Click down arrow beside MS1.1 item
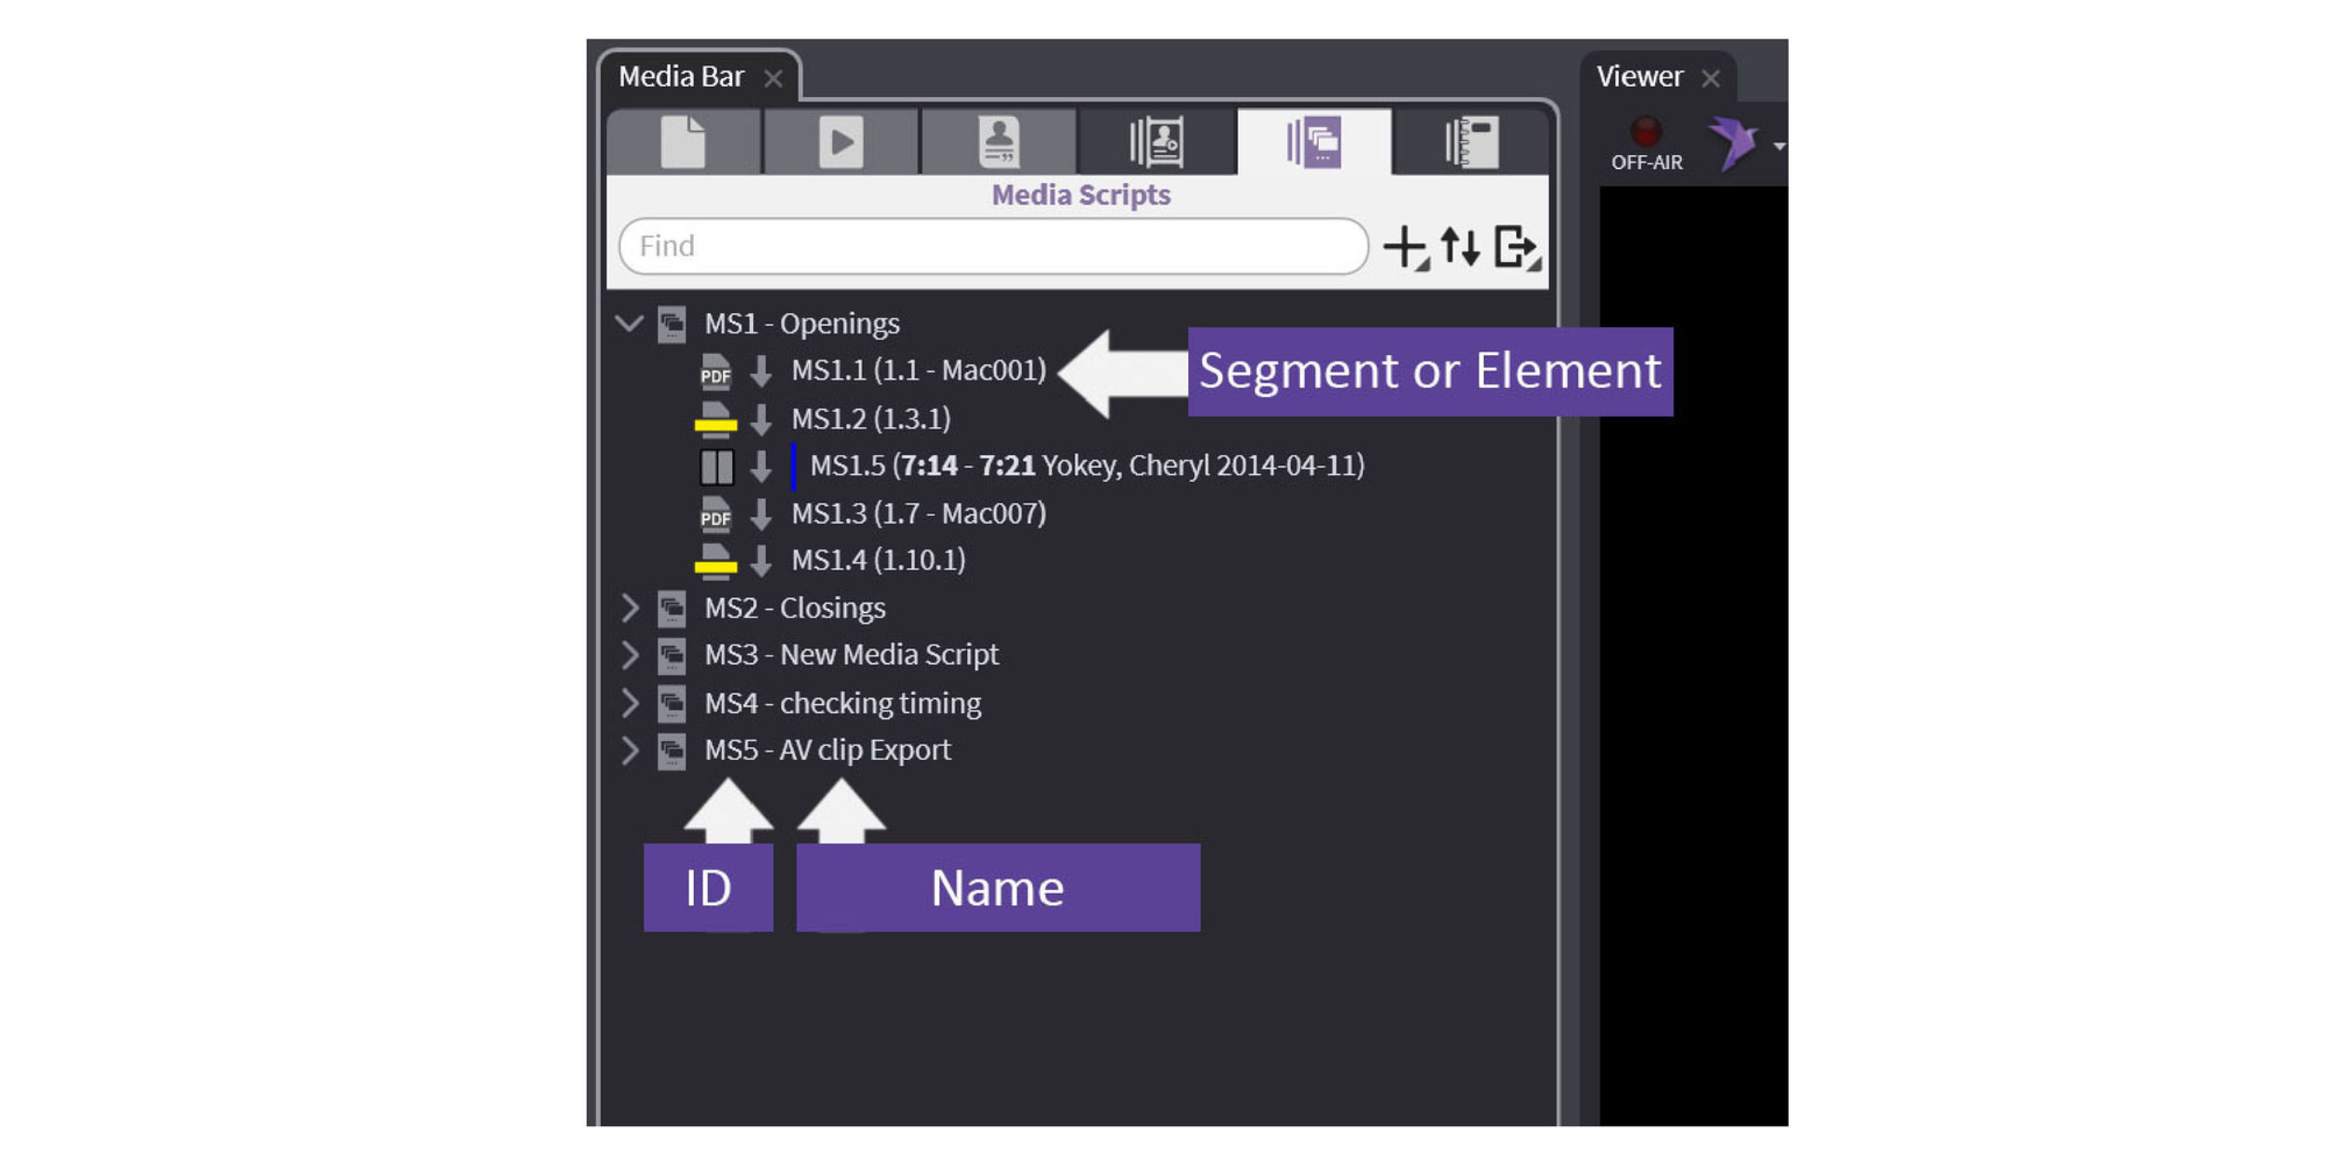Viewport: 2327px width, 1163px height. point(761,371)
